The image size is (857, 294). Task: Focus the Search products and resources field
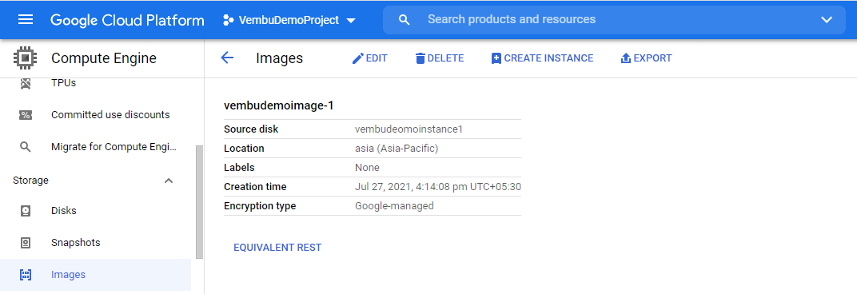[x=614, y=20]
